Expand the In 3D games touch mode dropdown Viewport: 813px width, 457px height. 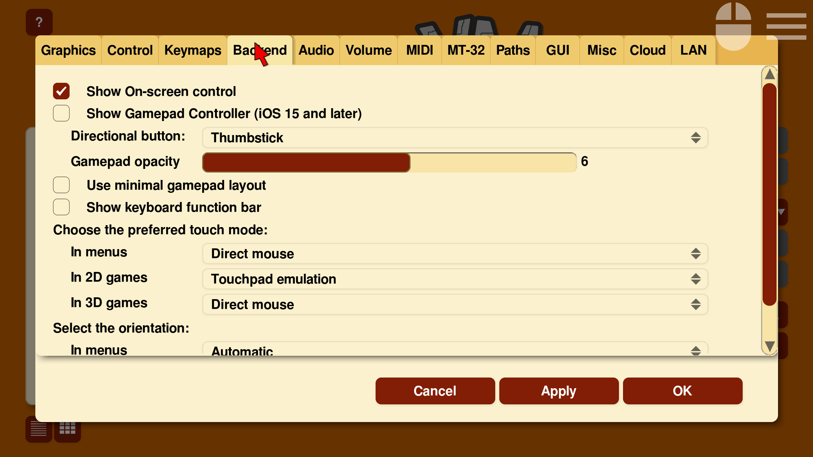pyautogui.click(x=455, y=304)
